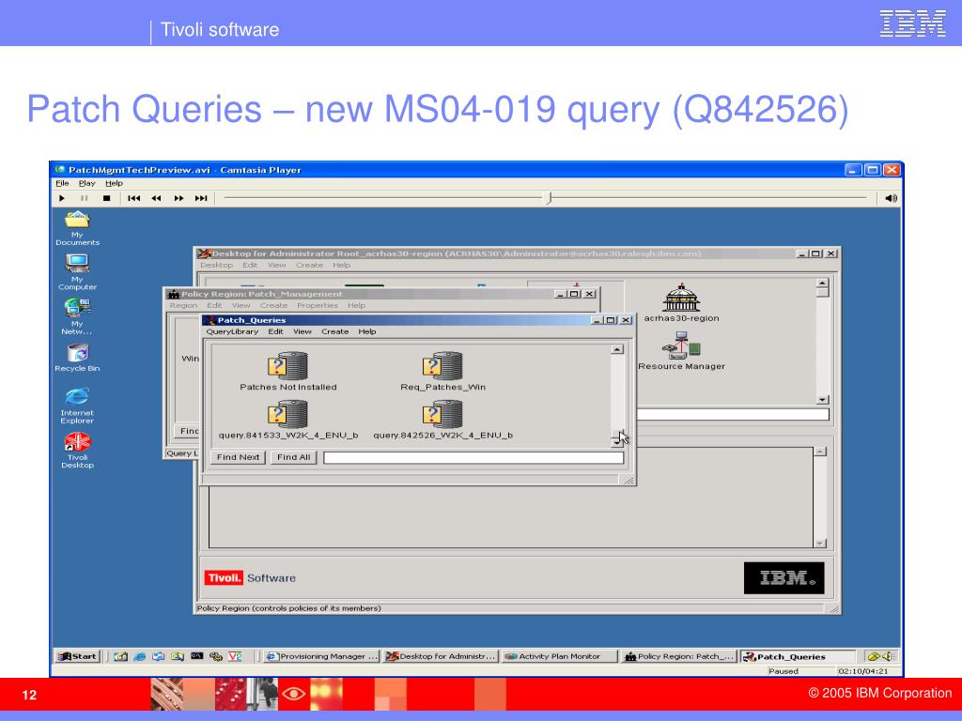Open the Region menu in Policy Region window

[183, 305]
